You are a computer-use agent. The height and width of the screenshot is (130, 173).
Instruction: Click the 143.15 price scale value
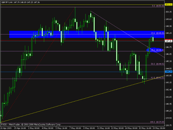coord(169,83)
